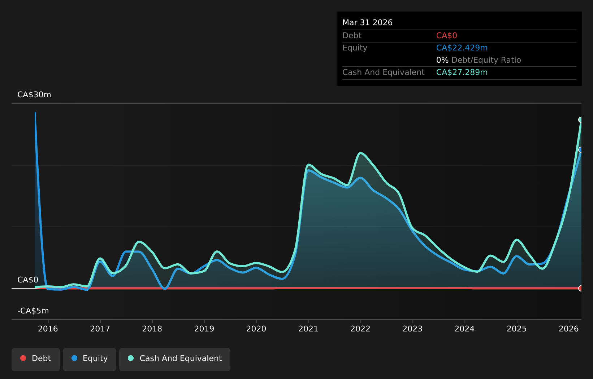Image resolution: width=593 pixels, height=379 pixels.
Task: Click the 0% Debt/Equity Ratio text
Action: click(x=479, y=60)
